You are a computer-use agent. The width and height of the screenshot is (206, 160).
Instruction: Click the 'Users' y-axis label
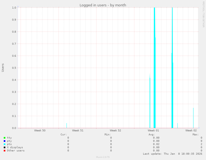pos(3,67)
